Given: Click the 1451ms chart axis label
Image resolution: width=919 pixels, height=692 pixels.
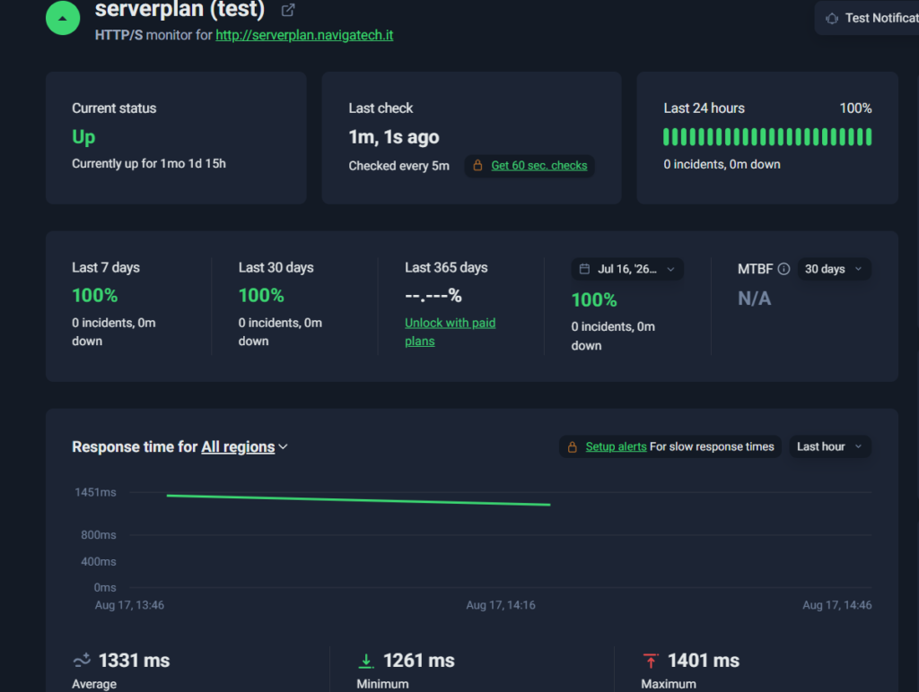Looking at the screenshot, I should [x=95, y=492].
